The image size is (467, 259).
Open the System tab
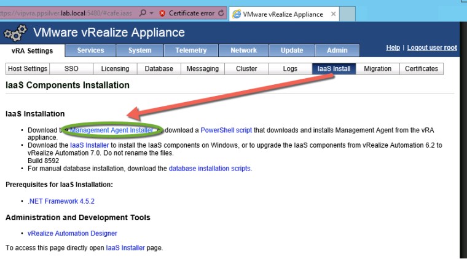tap(139, 50)
